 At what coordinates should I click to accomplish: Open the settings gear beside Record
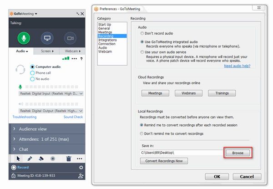tap(81, 167)
